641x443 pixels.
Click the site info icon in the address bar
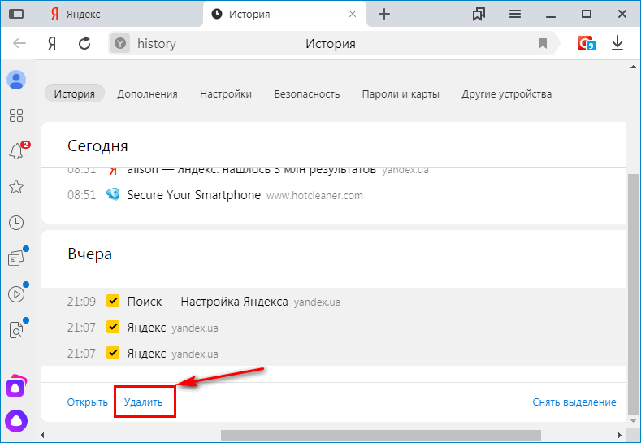tap(119, 43)
